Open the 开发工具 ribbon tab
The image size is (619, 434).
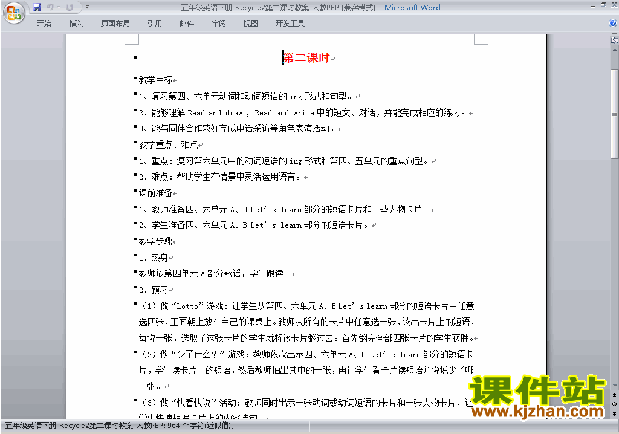pos(290,24)
